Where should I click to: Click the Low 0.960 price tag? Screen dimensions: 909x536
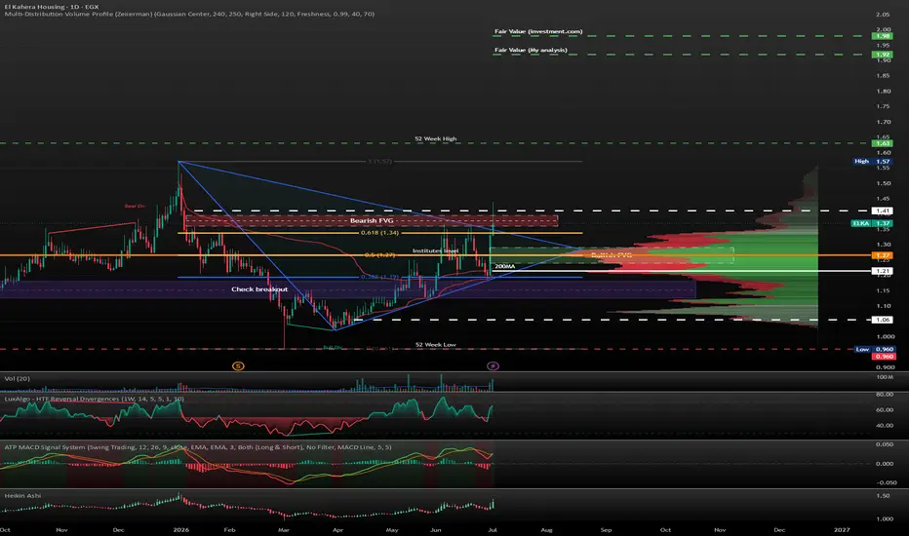[875, 350]
